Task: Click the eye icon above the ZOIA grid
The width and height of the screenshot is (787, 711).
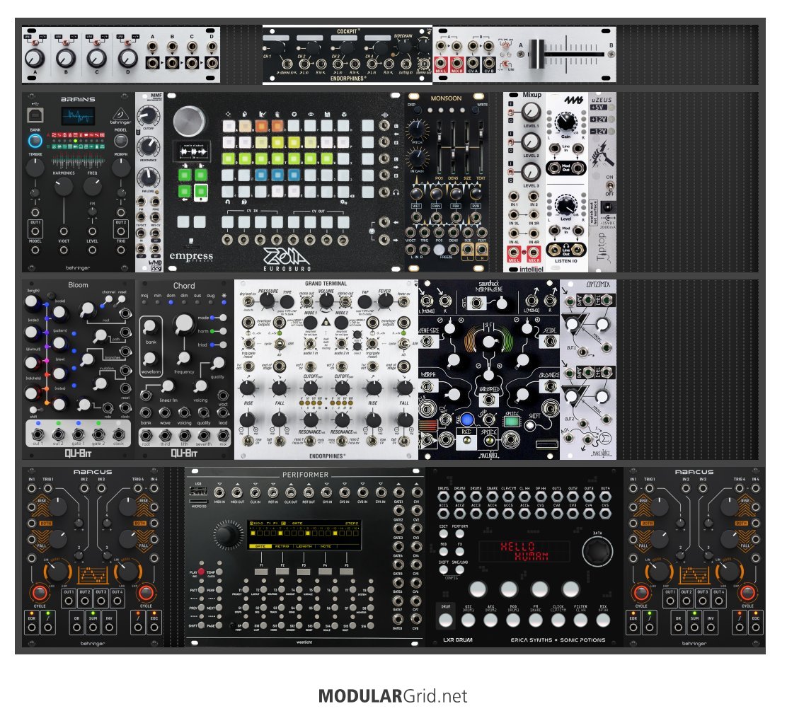Action: (x=310, y=115)
